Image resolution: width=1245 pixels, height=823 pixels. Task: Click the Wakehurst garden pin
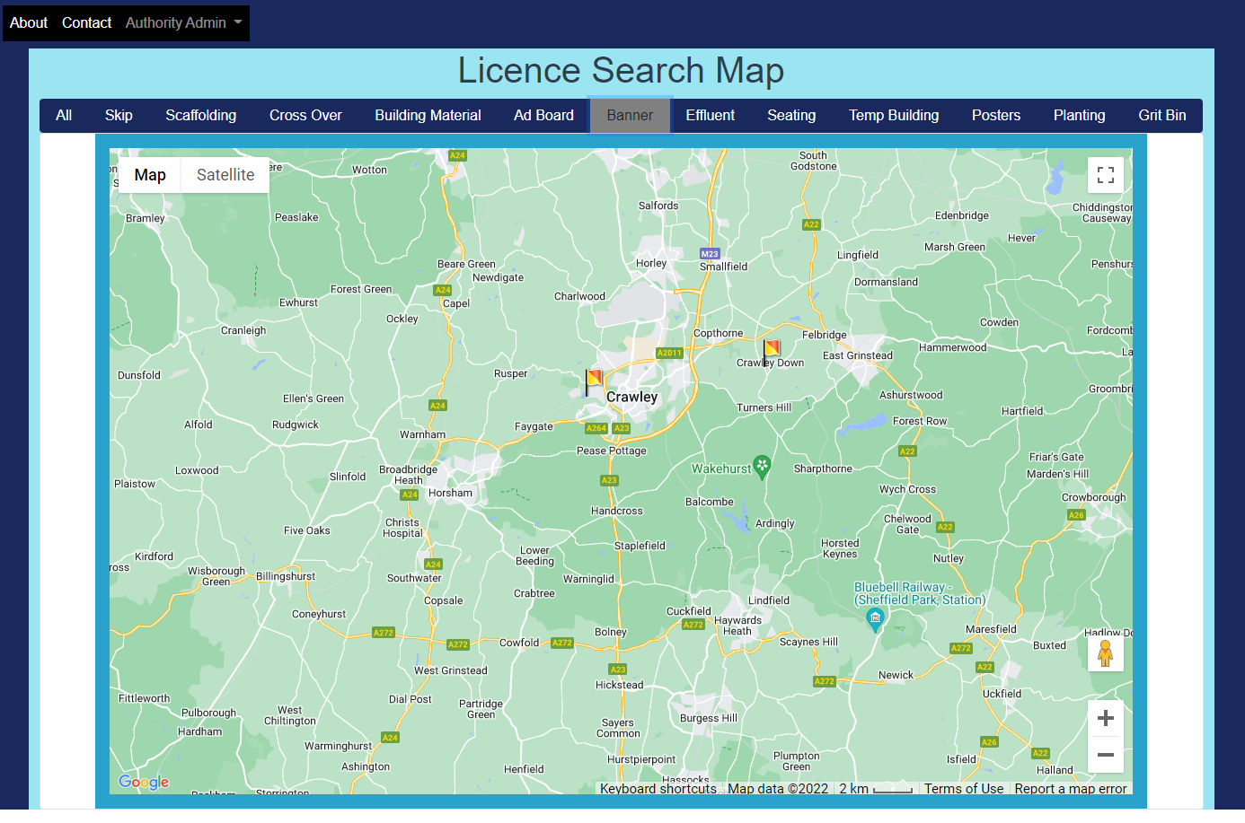click(762, 466)
